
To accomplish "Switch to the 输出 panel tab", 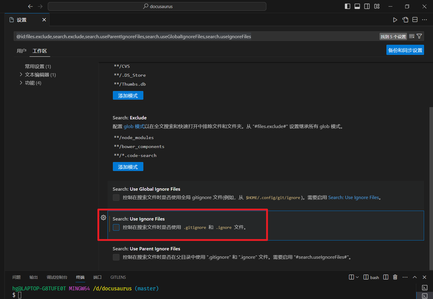I will pos(33,277).
